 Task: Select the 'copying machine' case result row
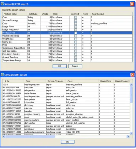click(66, 120)
